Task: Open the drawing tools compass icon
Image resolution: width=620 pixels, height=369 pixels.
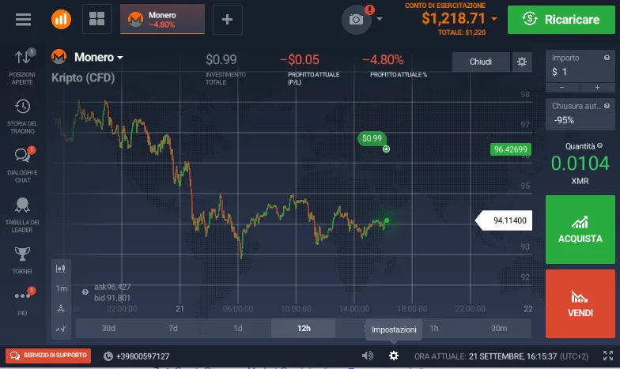Action: click(61, 308)
